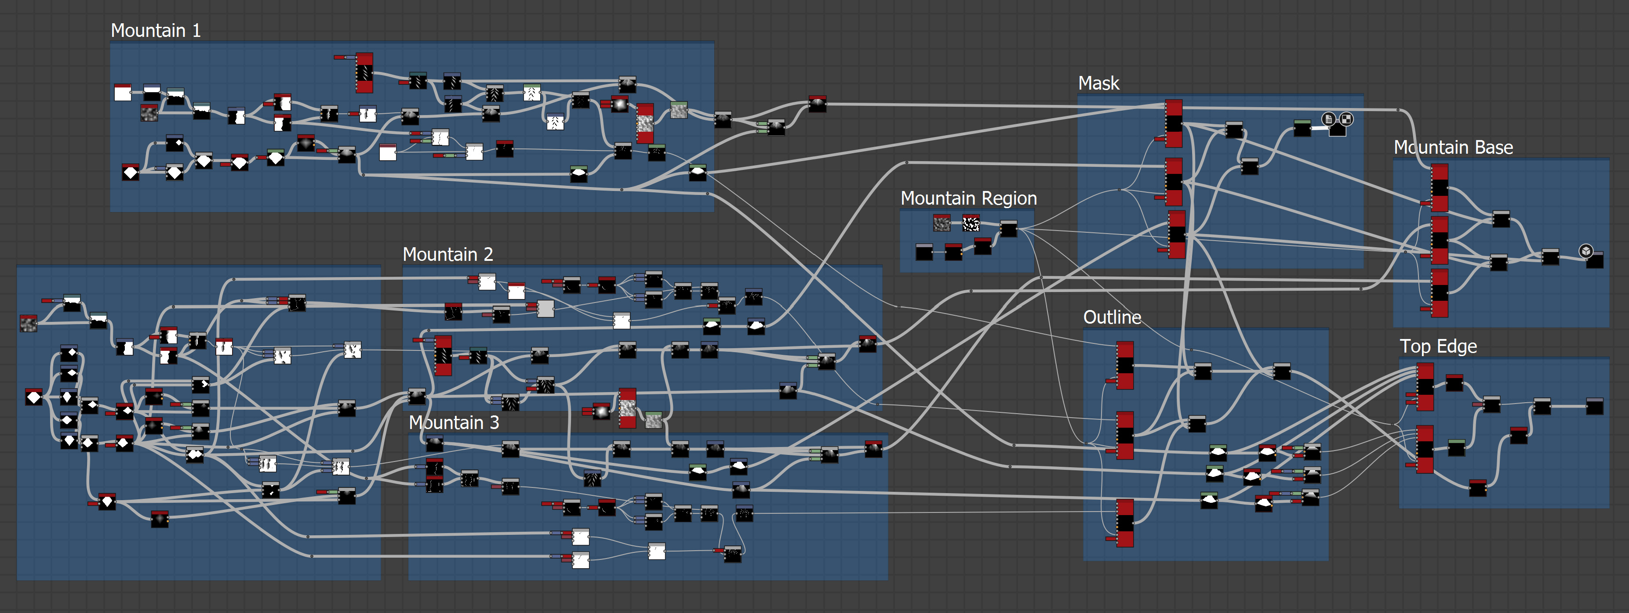Select the tall red streaks node atop Mountain 1
1629x613 pixels.
tap(364, 73)
